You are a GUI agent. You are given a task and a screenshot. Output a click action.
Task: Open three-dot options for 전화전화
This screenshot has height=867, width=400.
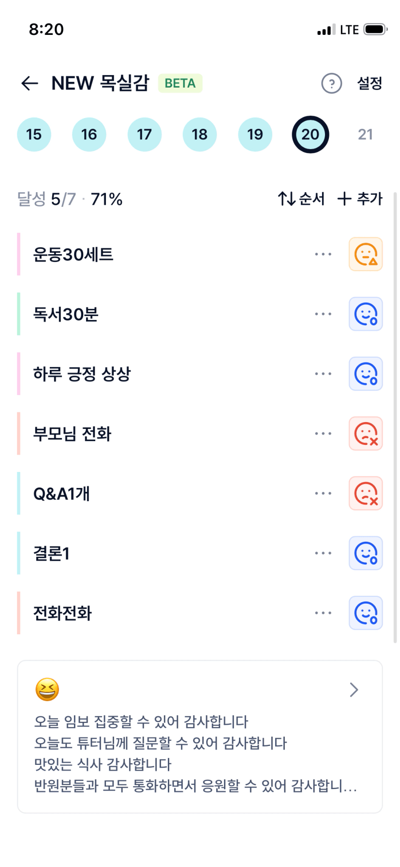coord(323,613)
